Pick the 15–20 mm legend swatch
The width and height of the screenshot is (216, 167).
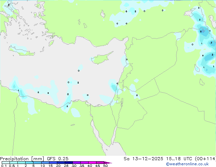[x=53, y=163]
